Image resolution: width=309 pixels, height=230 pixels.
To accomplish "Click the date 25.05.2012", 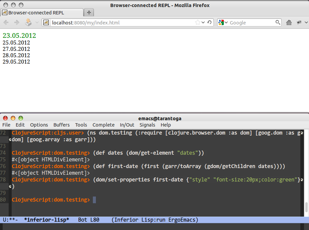I will coord(16,43).
